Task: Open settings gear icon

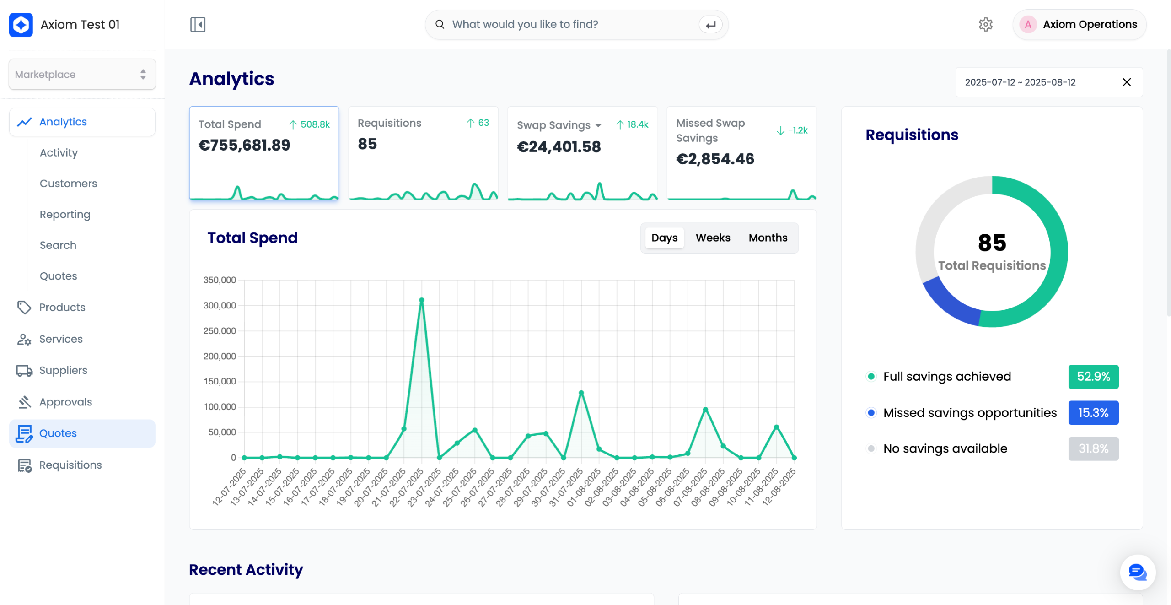Action: 985,24
